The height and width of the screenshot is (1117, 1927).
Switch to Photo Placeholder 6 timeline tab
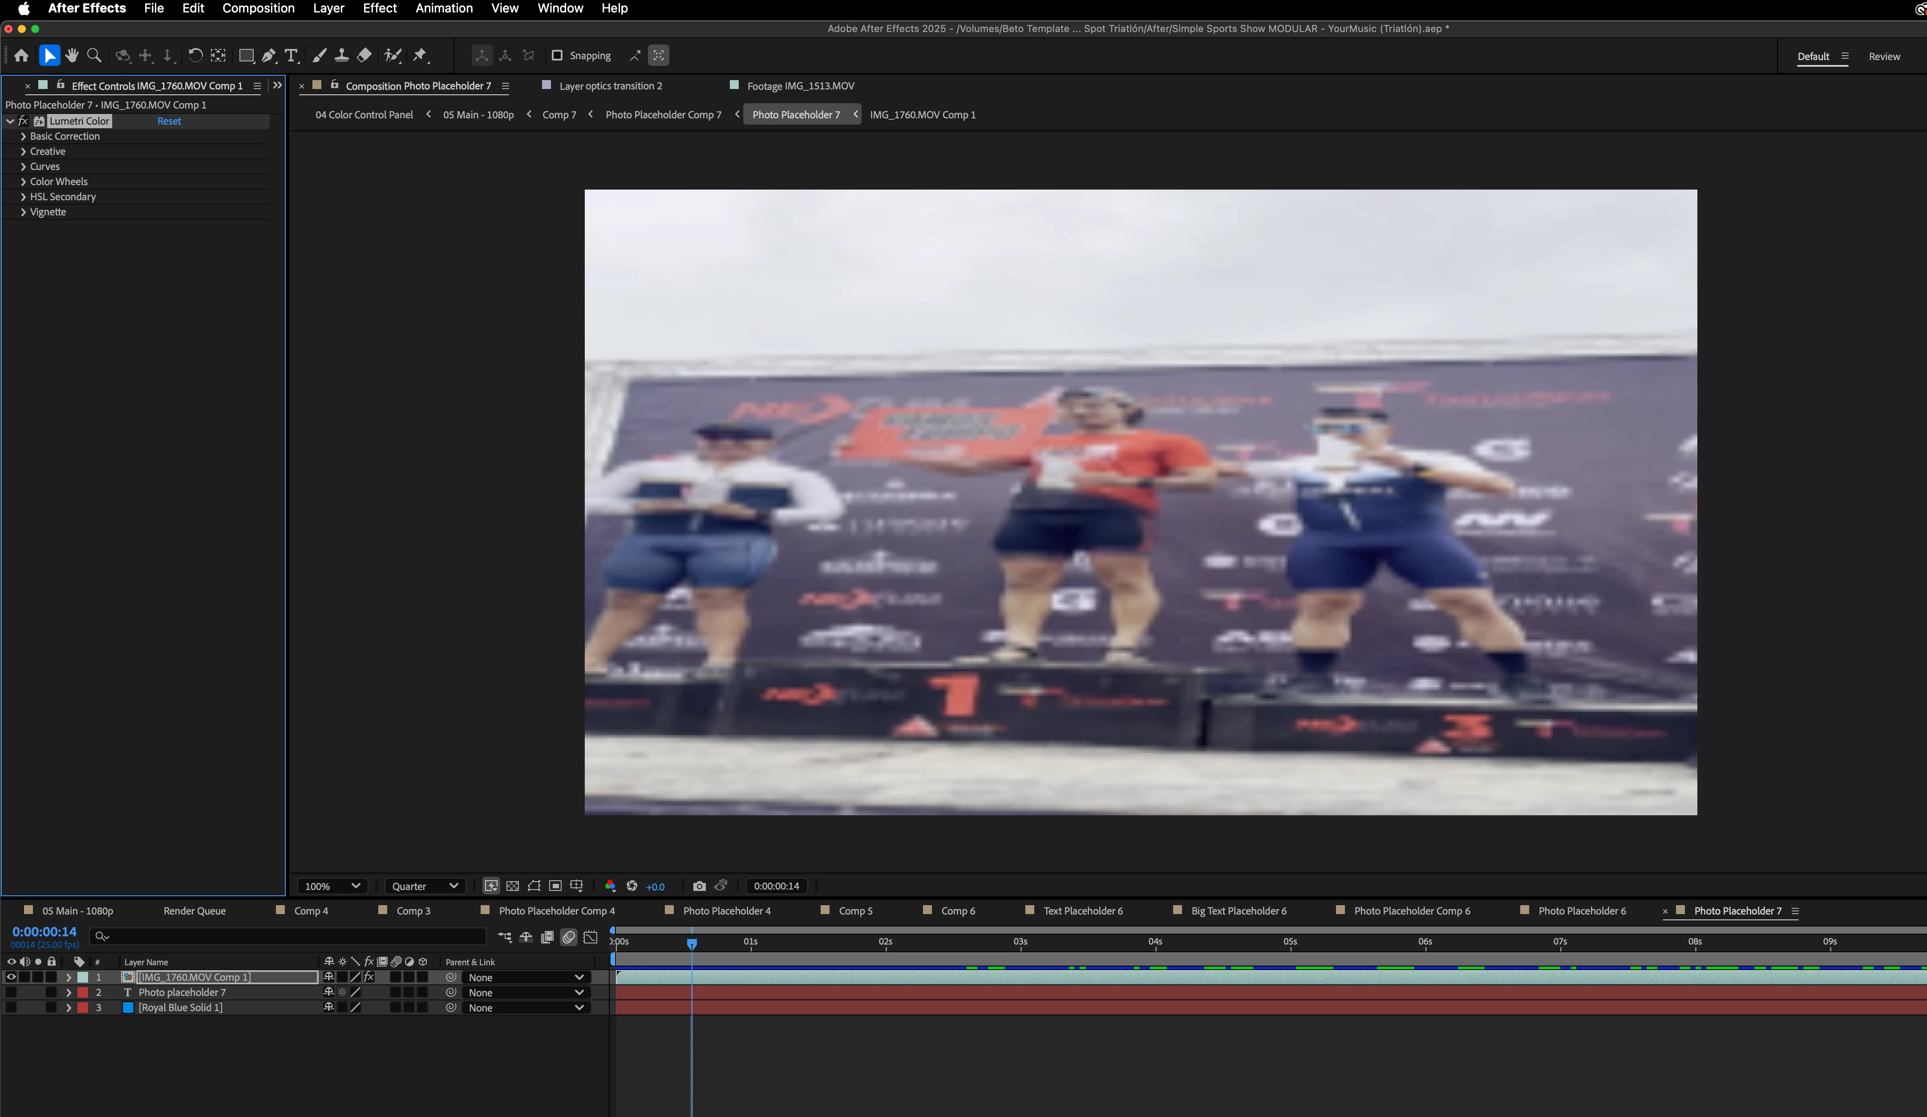coord(1581,911)
